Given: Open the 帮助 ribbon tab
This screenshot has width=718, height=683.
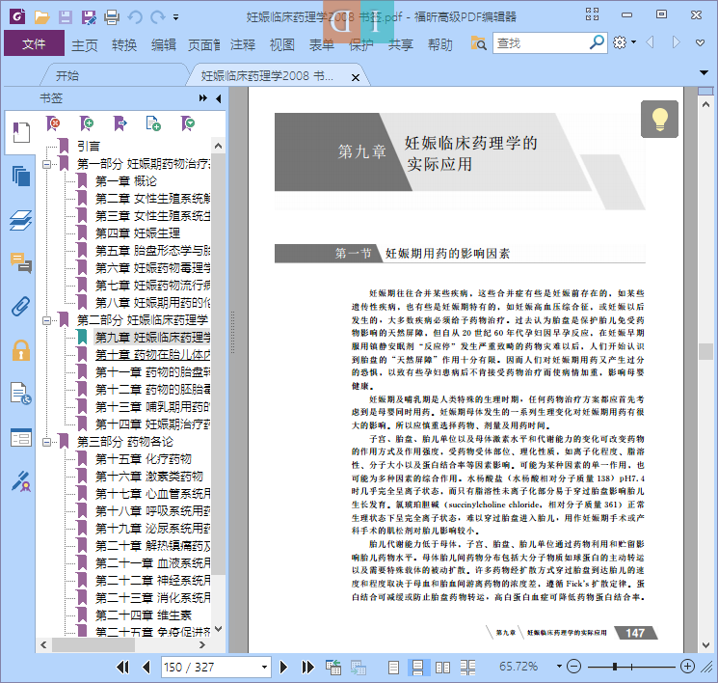Looking at the screenshot, I should pyautogui.click(x=440, y=45).
